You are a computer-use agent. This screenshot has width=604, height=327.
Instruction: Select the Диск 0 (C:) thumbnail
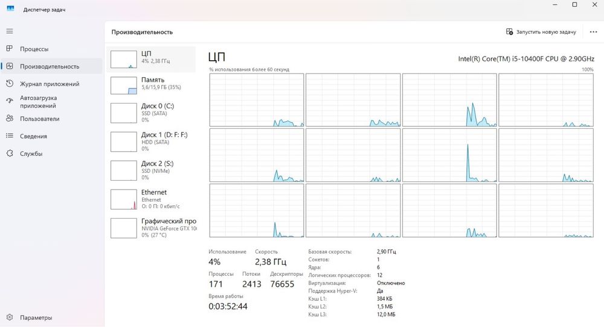point(124,113)
